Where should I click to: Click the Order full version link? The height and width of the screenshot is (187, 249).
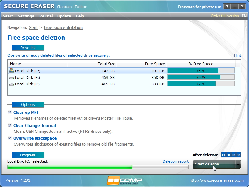[225, 16]
